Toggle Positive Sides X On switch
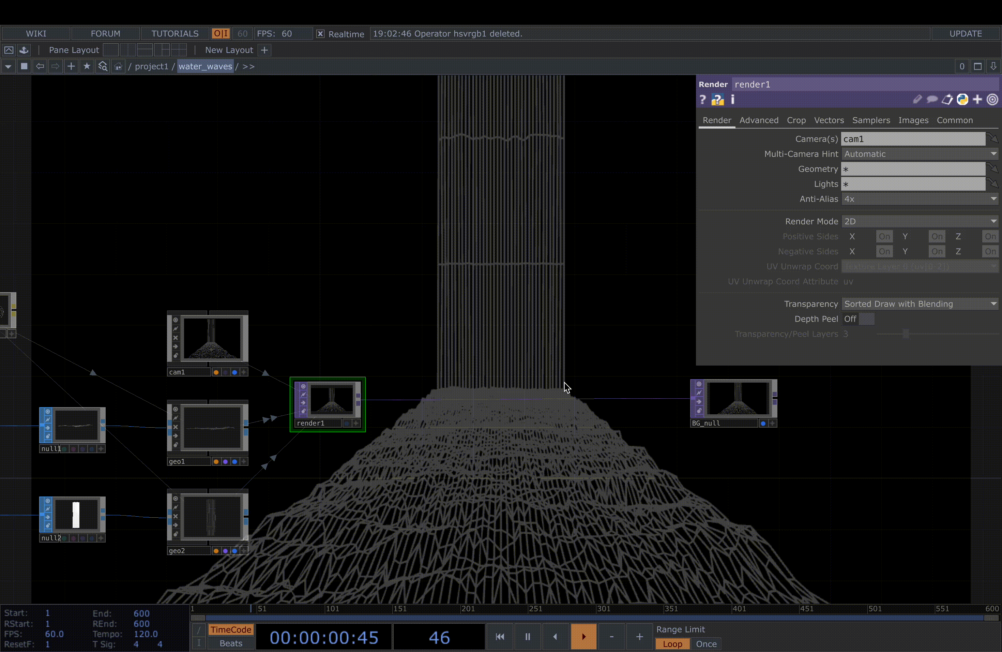Screen dimensions: 1002x652 (x=884, y=236)
